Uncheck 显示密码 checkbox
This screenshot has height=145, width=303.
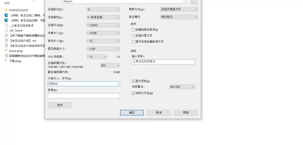(133, 81)
